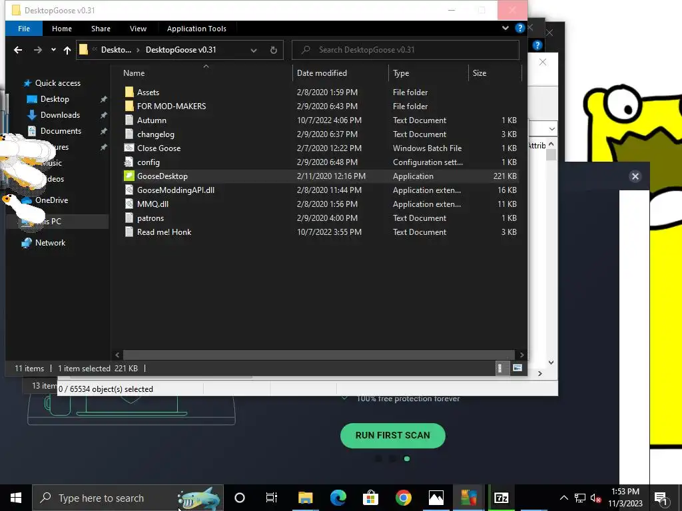This screenshot has width=682, height=511.
Task: Open 7-Zip from the taskbar
Action: (501, 498)
